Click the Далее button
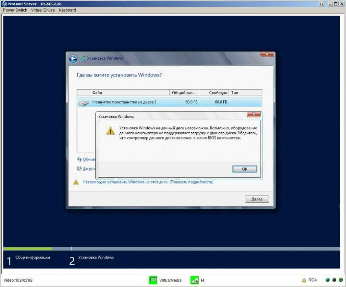The width and height of the screenshot is (346, 287). point(257,199)
